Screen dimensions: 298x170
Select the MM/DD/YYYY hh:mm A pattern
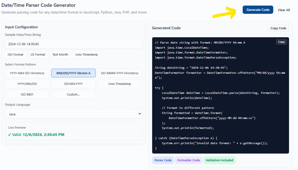pos(73,73)
